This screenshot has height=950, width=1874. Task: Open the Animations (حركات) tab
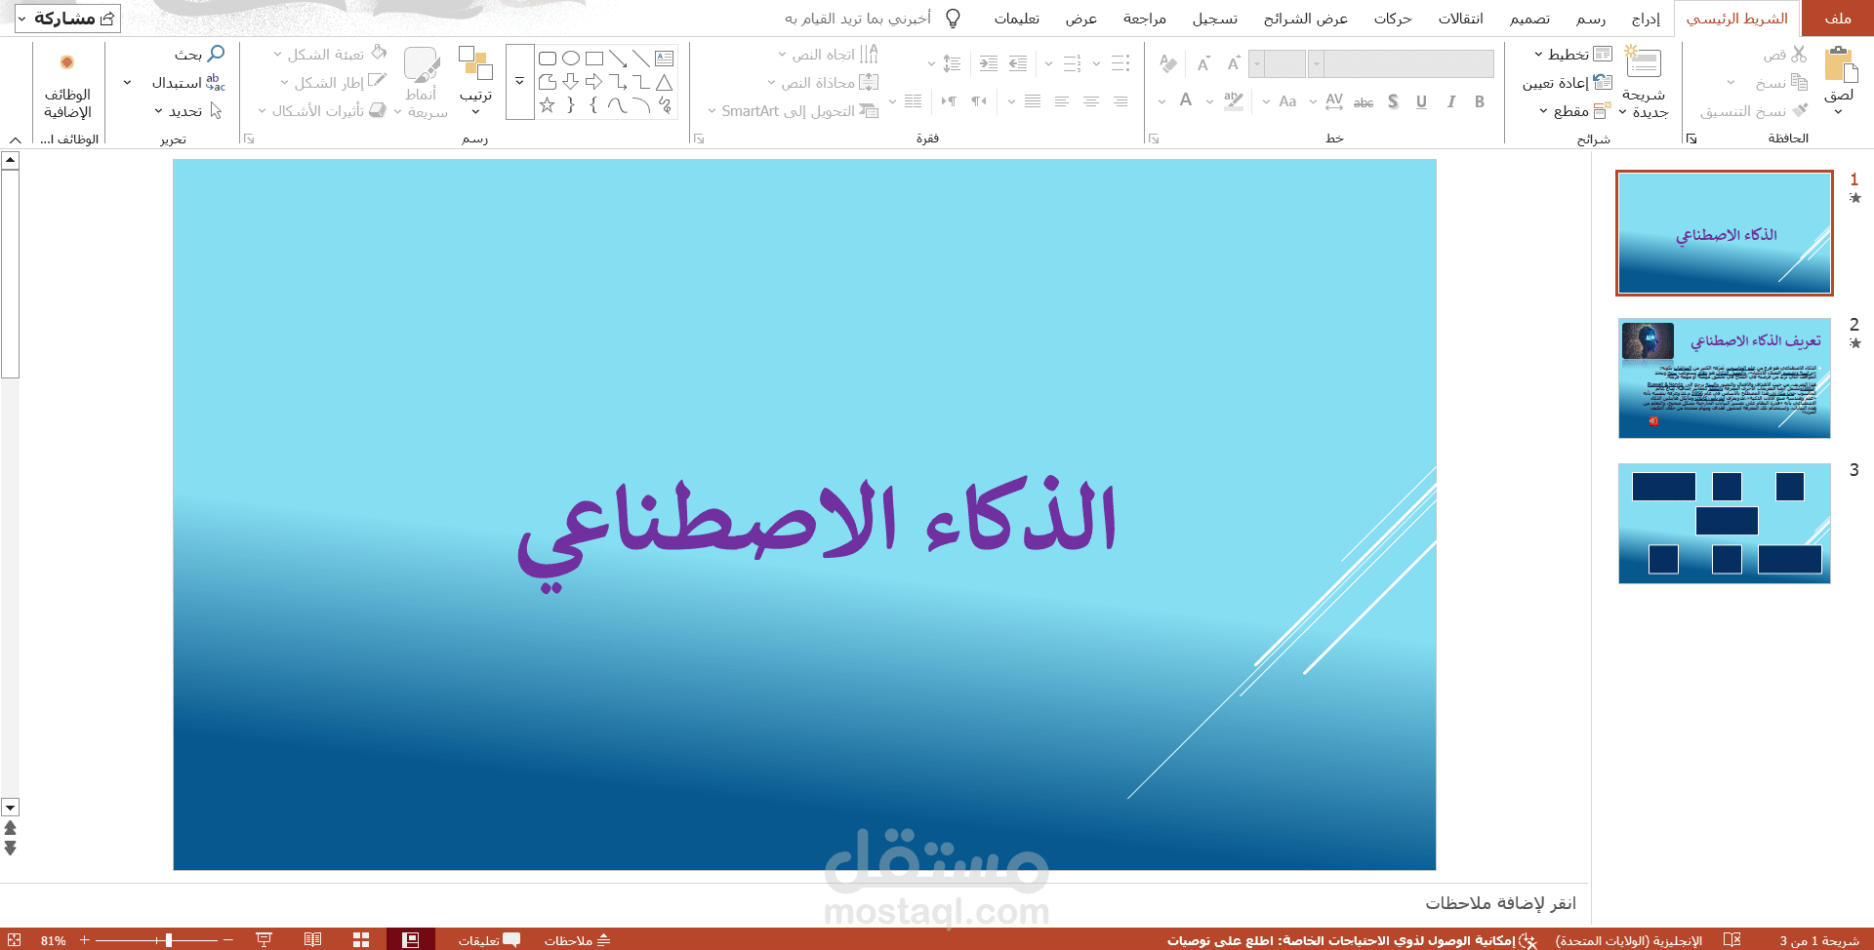coord(1393,19)
